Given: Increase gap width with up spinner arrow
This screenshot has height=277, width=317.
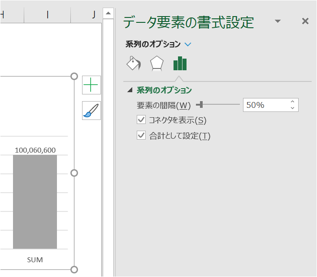Looking at the screenshot, I should coord(292,102).
